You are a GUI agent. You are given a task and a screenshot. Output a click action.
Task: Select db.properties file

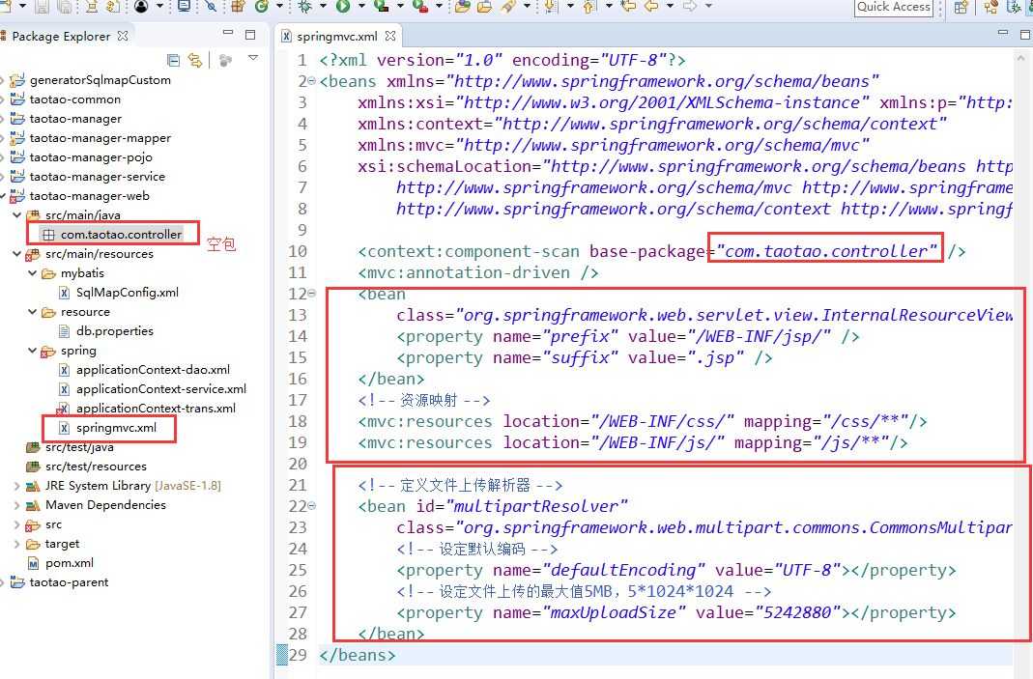pos(115,331)
